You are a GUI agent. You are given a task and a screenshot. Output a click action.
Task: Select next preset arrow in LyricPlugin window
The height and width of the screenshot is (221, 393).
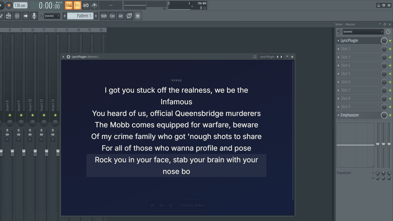click(x=281, y=57)
